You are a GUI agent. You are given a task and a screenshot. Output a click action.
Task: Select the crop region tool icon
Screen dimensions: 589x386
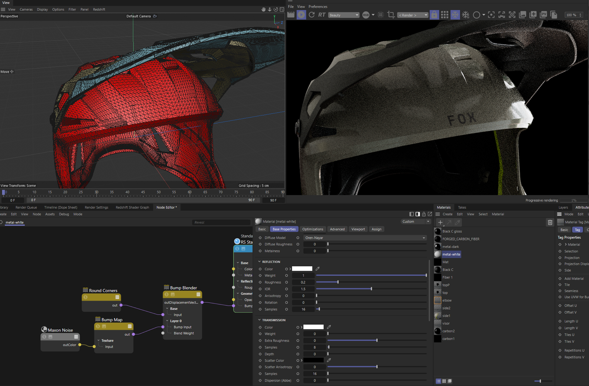pyautogui.click(x=391, y=15)
